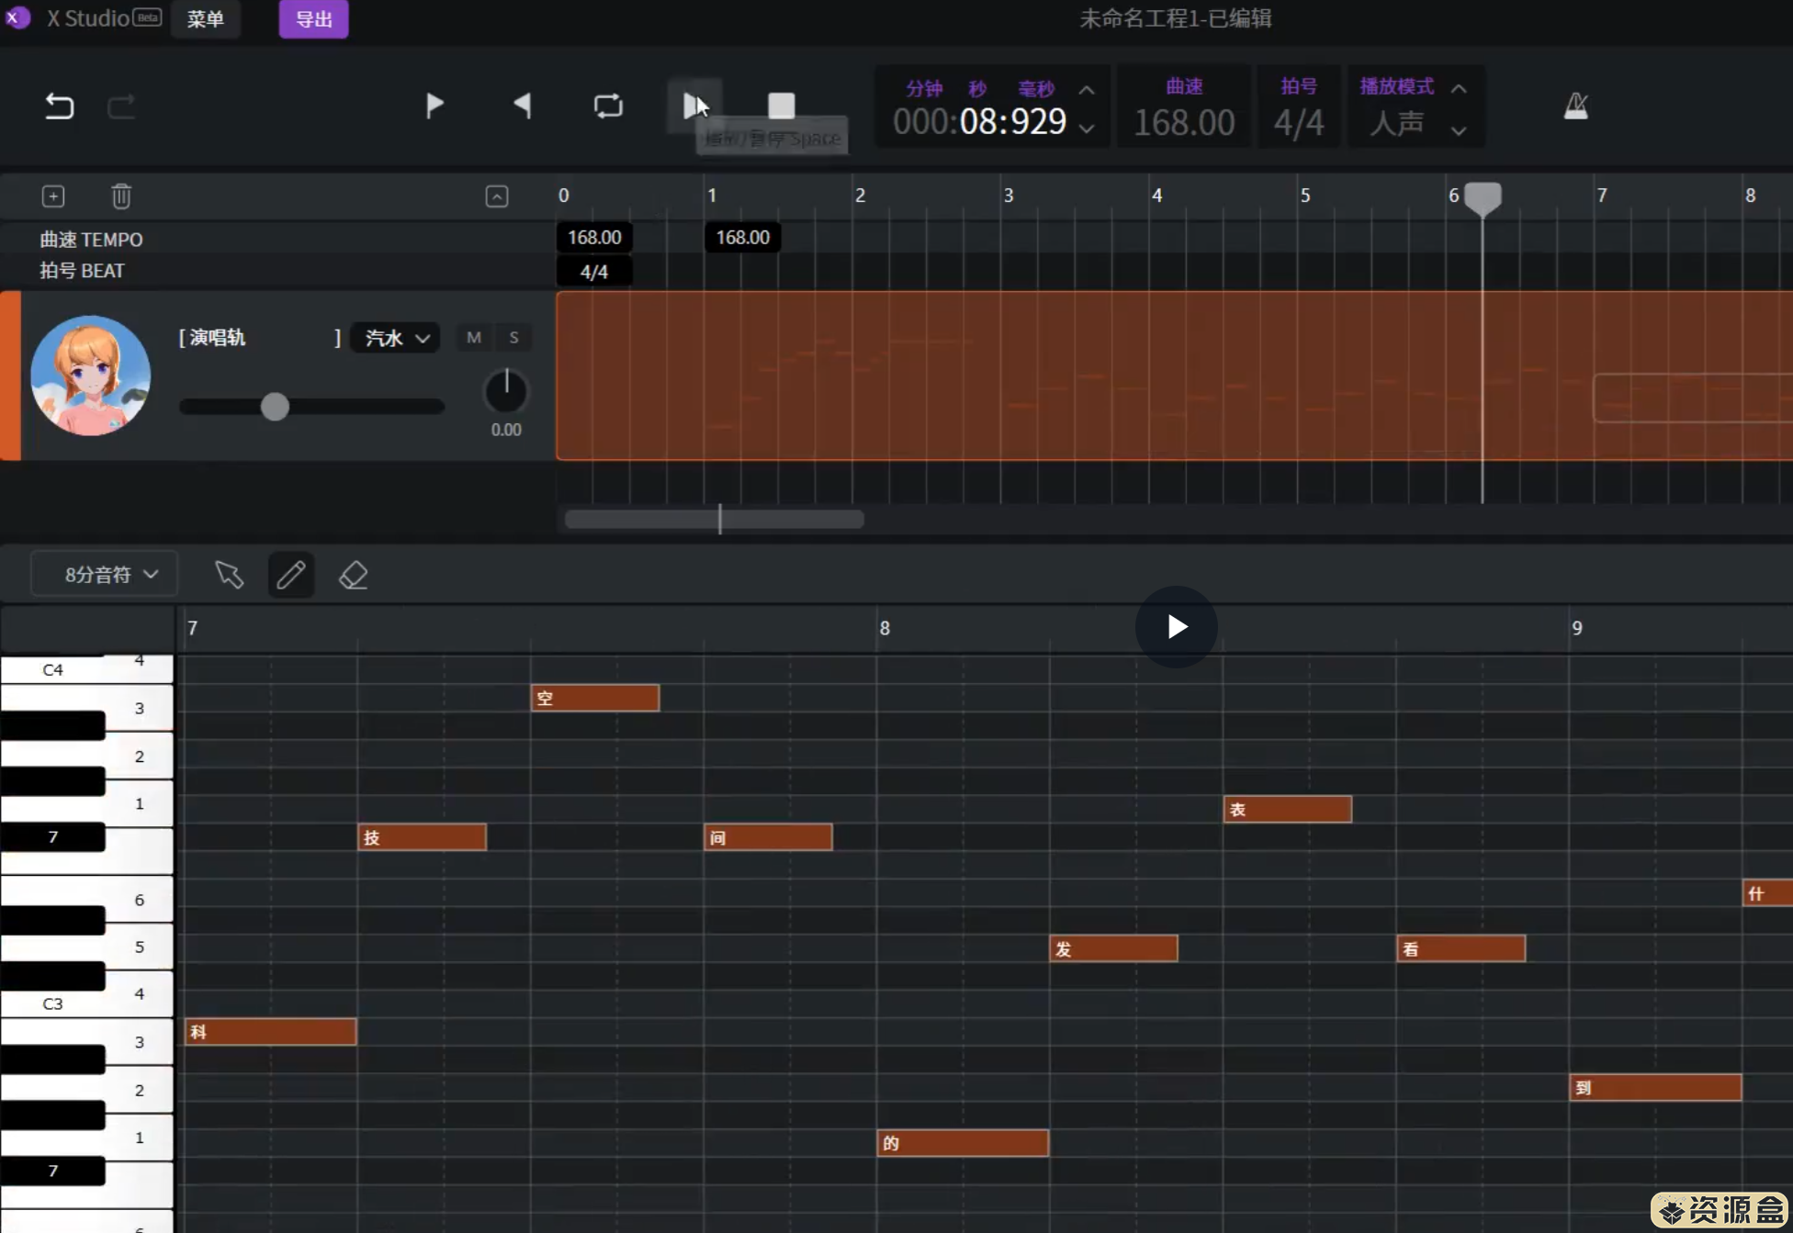
Task: Click the 播放模式 down chevron
Action: (1459, 131)
